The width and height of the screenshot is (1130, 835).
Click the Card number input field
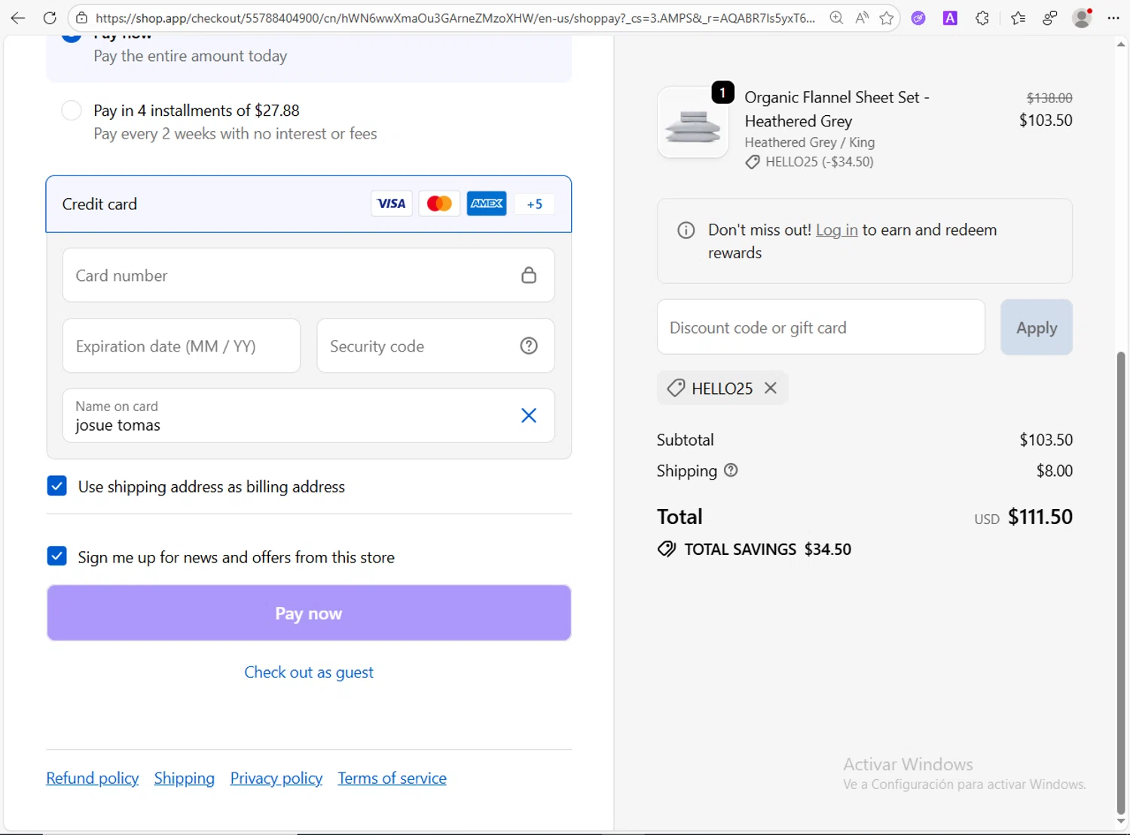pos(294,276)
